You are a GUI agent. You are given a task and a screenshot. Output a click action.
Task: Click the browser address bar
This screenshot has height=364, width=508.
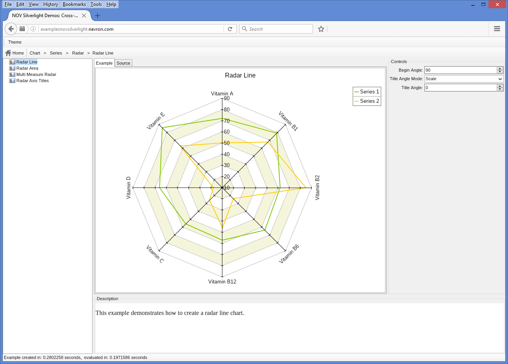(x=131, y=29)
